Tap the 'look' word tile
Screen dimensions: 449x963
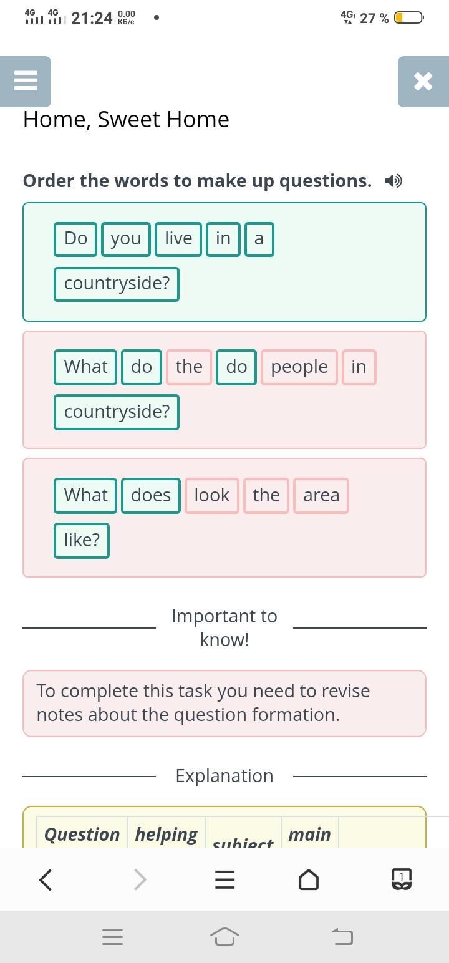click(212, 496)
